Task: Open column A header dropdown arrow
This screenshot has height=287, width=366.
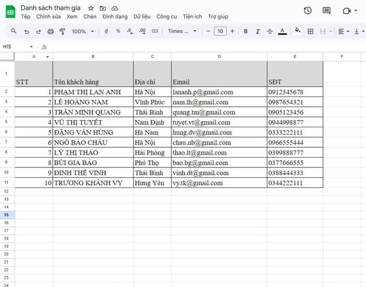Action: pyautogui.click(x=48, y=57)
